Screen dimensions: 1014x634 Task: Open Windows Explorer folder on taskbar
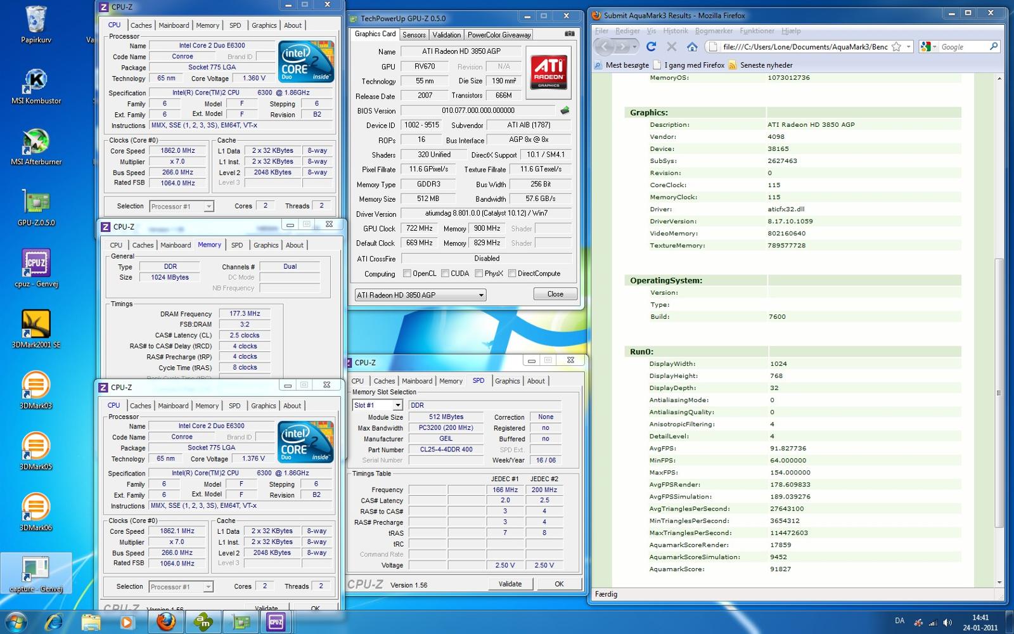[91, 622]
